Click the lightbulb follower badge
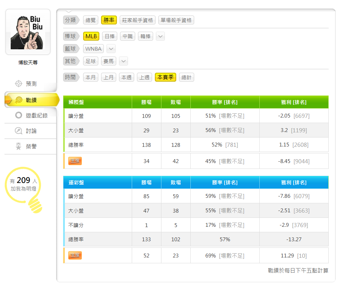Viewport: 338px width, 285px height. [x=24, y=190]
